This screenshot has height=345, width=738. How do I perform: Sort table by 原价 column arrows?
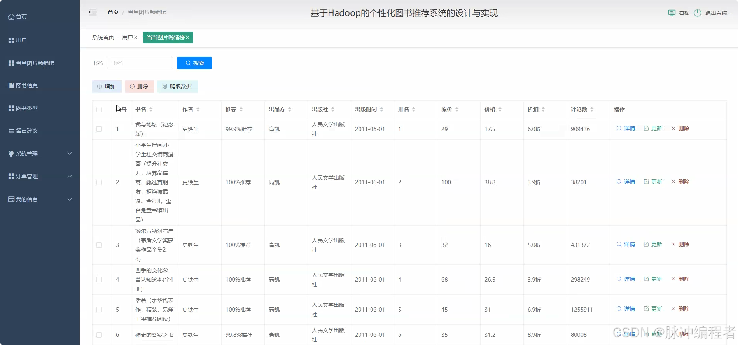457,110
